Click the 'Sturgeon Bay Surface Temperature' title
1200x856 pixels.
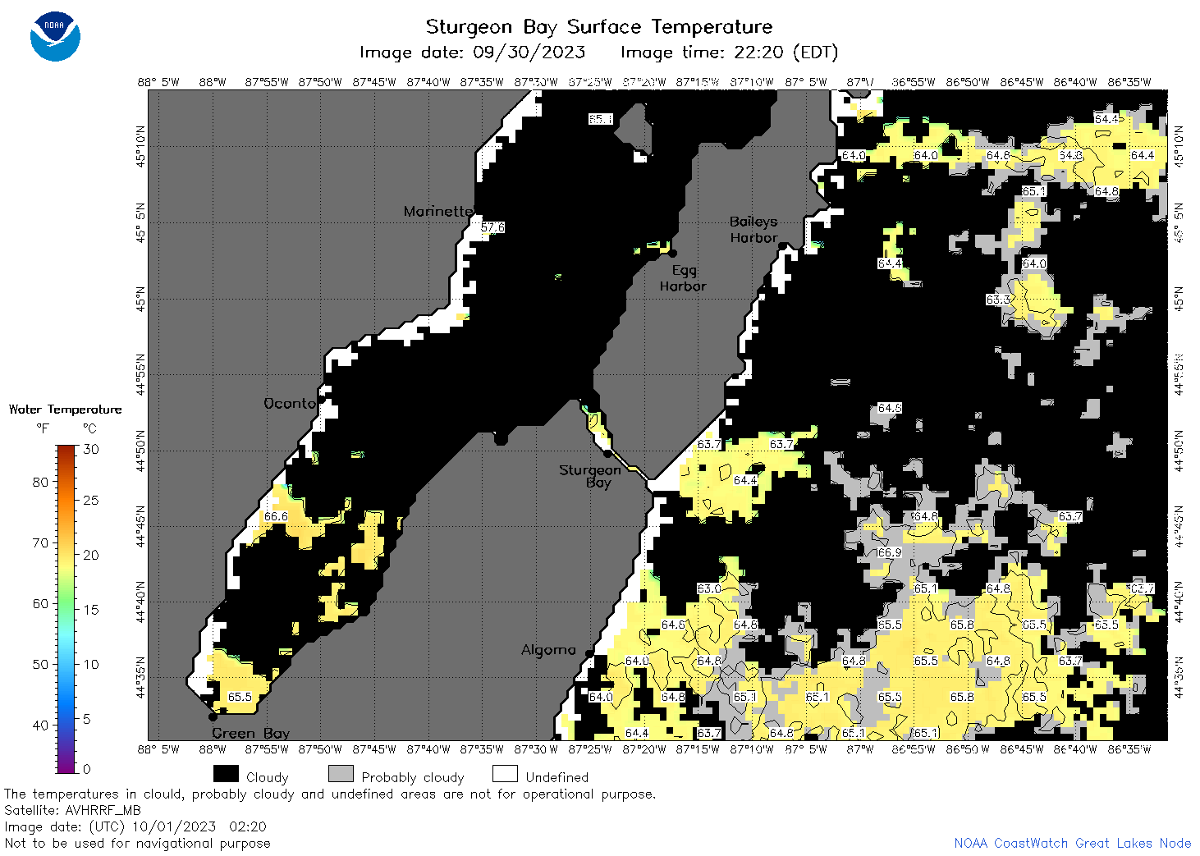[x=599, y=26]
